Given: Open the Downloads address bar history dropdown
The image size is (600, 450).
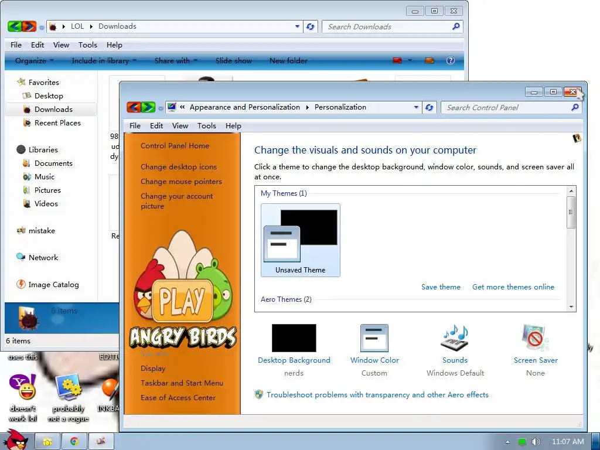Looking at the screenshot, I should (297, 26).
